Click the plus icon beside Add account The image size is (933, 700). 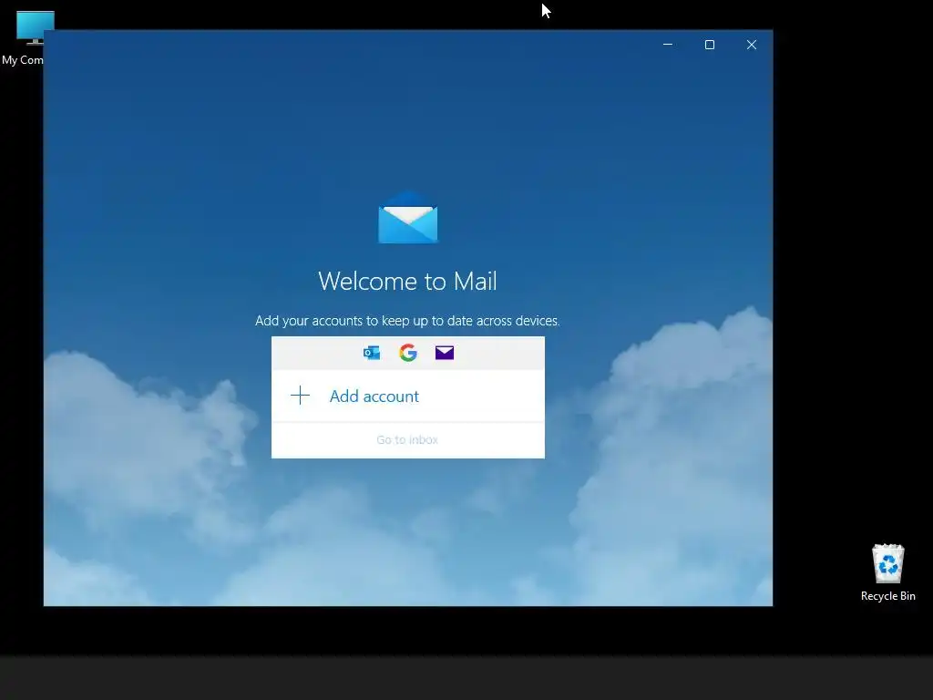pyautogui.click(x=301, y=396)
